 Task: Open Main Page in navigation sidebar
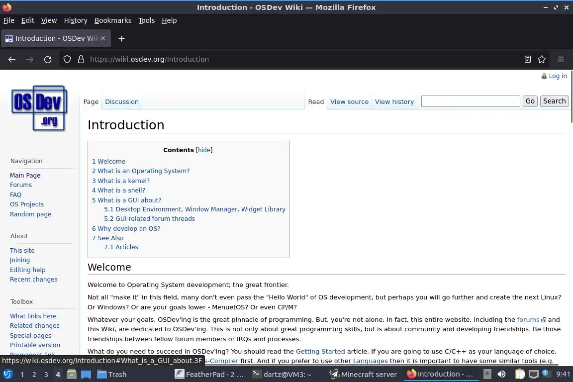(25, 175)
